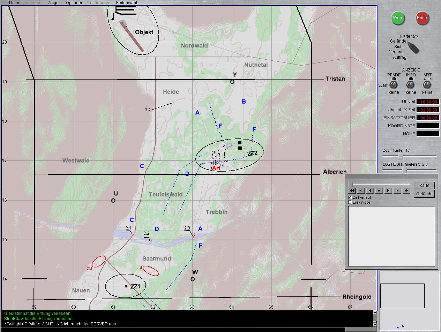
Task: Turn the Kartentyp rotary selector knob
Action: pyautogui.click(x=413, y=48)
